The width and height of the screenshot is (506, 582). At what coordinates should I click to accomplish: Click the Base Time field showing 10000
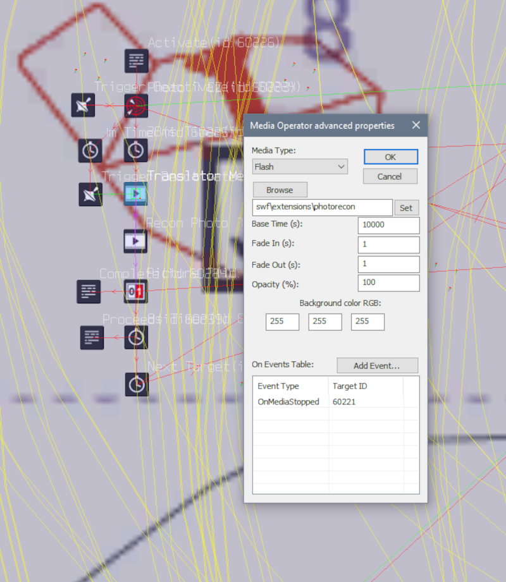(388, 226)
